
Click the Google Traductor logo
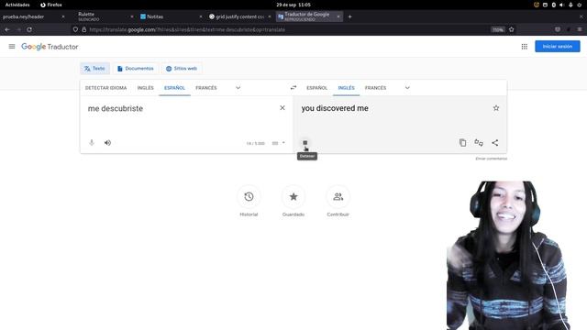50,47
